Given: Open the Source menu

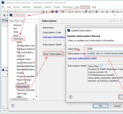Looking at the screenshot, I should pos(17,7).
